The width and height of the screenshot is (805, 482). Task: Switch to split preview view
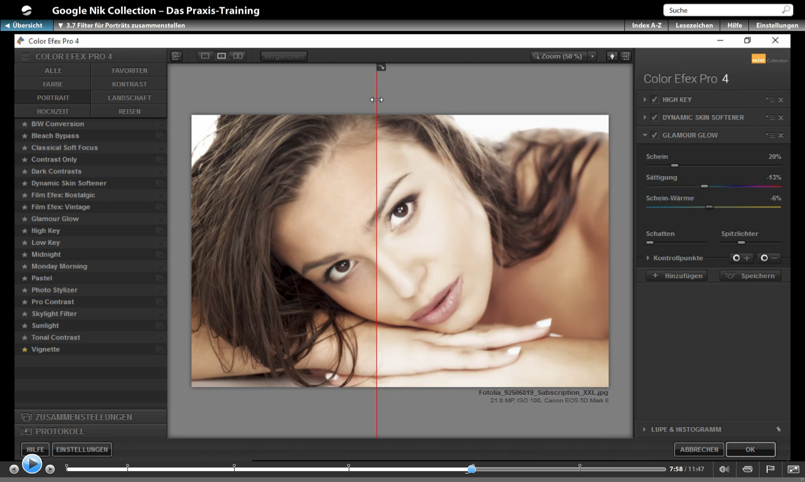point(221,56)
